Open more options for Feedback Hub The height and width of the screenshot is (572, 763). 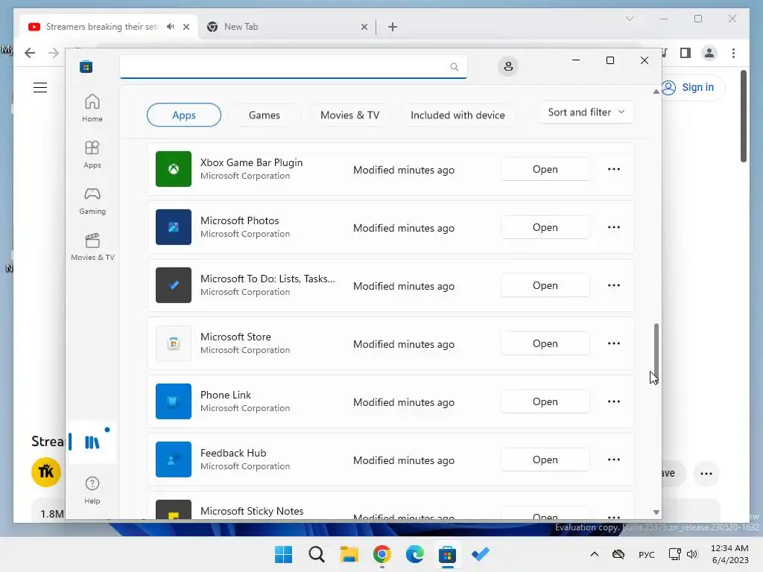coord(614,460)
